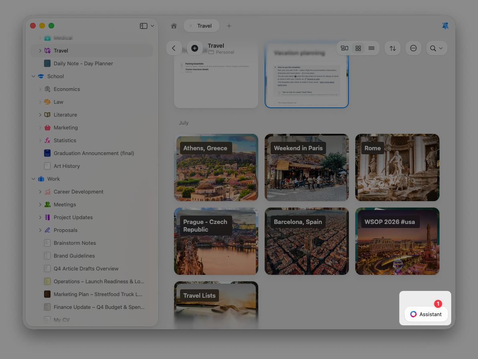Expand the Marketing folder
Viewport: 478px width, 359px height.
[x=40, y=127]
